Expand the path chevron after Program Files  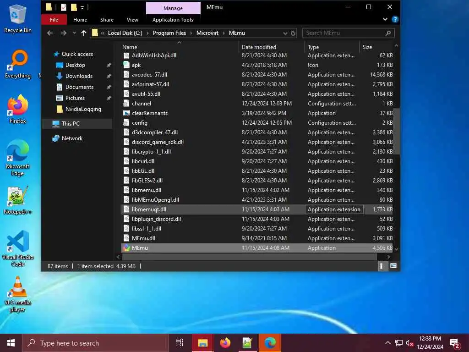191,33
